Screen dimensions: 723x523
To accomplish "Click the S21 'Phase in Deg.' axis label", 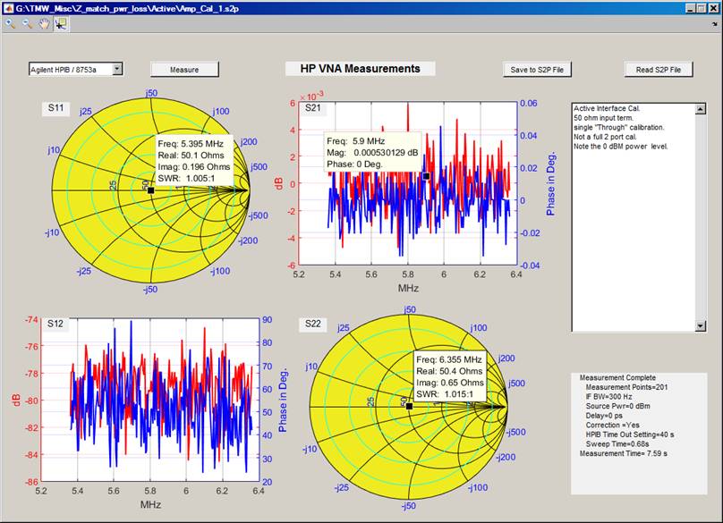I will click(551, 183).
